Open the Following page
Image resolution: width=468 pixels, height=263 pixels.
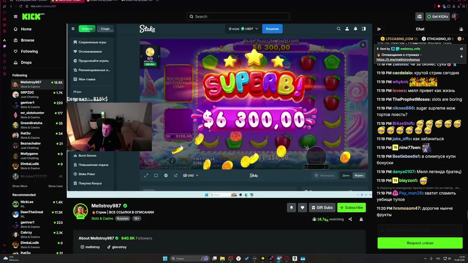point(25,52)
